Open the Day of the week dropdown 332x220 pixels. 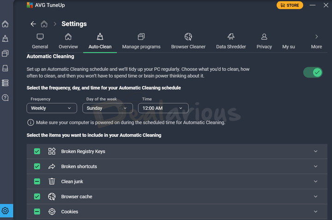pyautogui.click(x=107, y=108)
